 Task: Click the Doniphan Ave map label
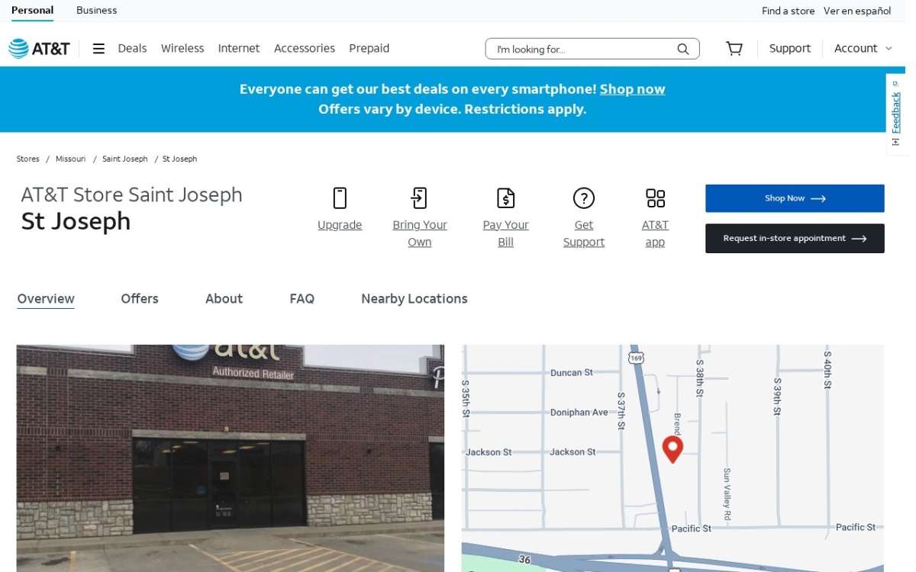(x=579, y=412)
